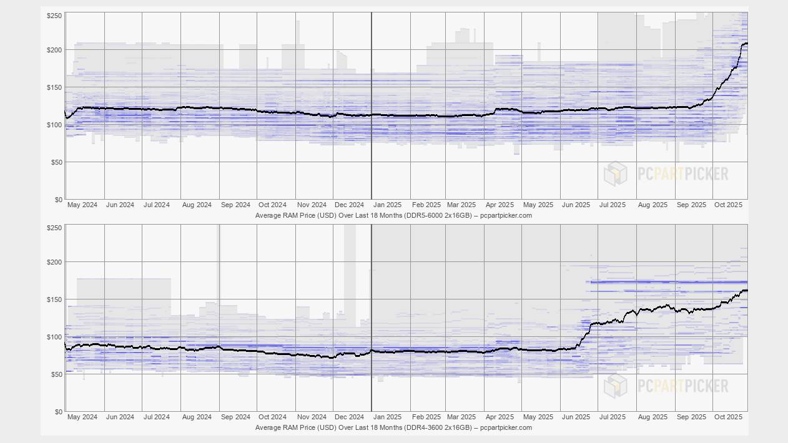Click the Apr 2025 label on the DDR4 axis
This screenshot has width=788, height=443.
(500, 417)
